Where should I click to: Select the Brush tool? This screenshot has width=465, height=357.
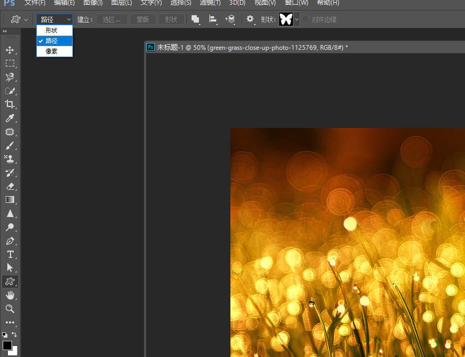pyautogui.click(x=9, y=145)
